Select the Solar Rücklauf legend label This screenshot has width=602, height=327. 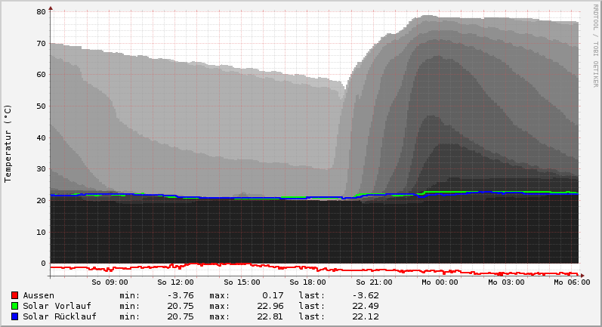pos(60,316)
